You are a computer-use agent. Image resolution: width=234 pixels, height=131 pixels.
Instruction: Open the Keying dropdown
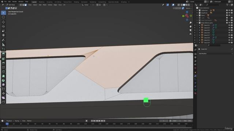click(x=18, y=121)
